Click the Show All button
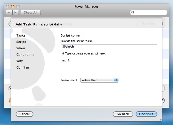The image size is (173, 125). (31, 12)
